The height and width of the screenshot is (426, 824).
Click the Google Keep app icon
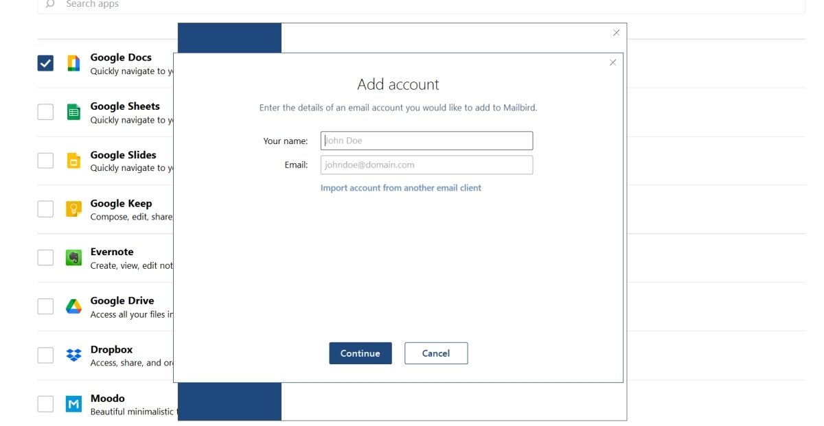click(x=73, y=209)
